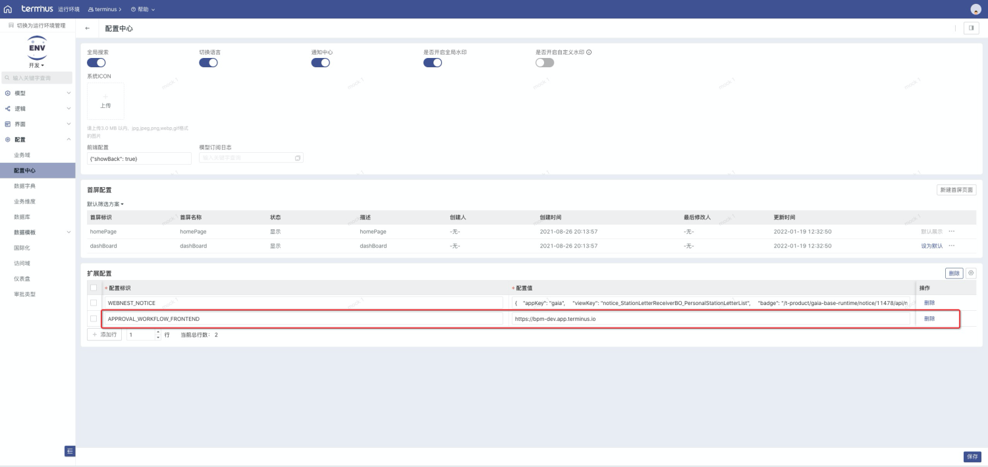Viewport: 988px width, 467px height.
Task: Click homePage in the 首屏标识 column
Action: 103,232
